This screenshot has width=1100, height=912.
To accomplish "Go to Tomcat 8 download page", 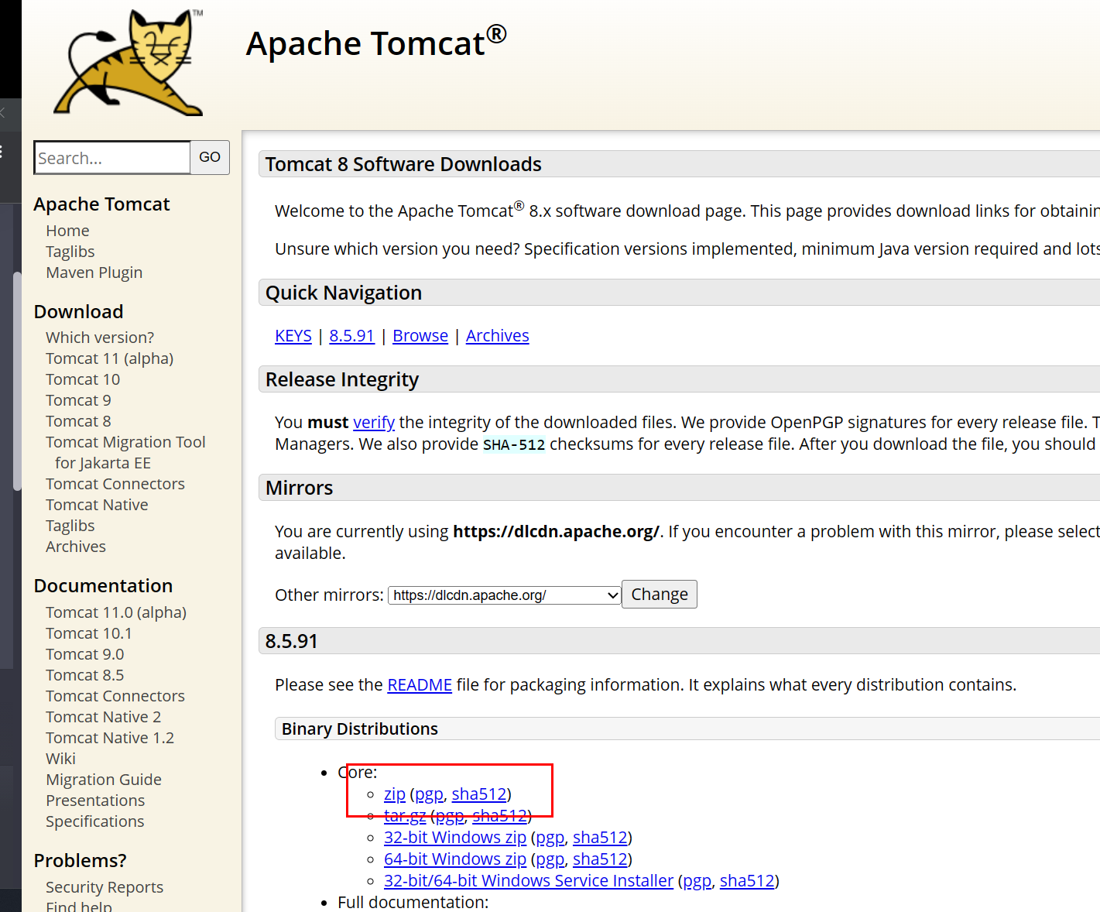I will click(x=78, y=421).
